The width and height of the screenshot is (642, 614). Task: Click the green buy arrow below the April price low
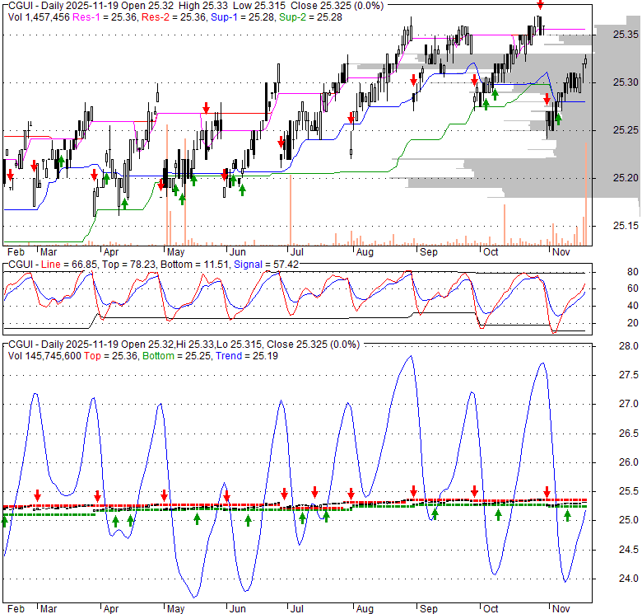pyautogui.click(x=124, y=200)
